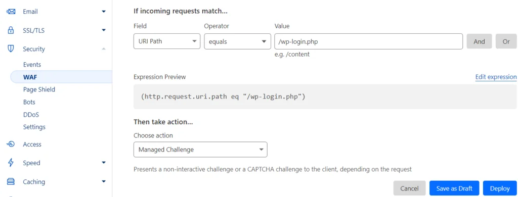Click the Speed lightning bolt icon
Viewport: 518px width, 197px height.
11,163
